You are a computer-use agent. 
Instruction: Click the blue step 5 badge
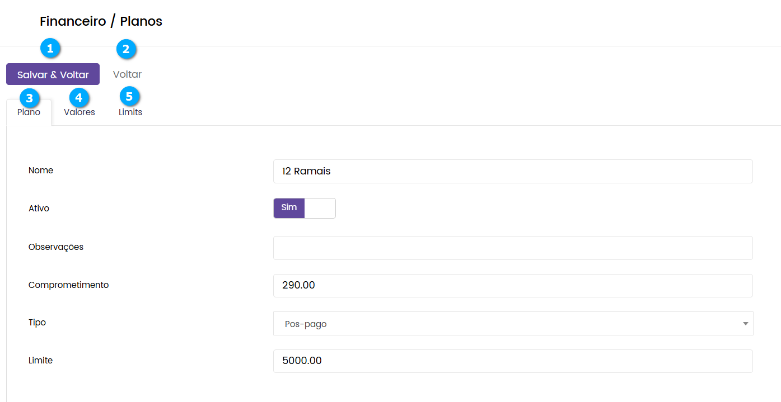tap(129, 97)
